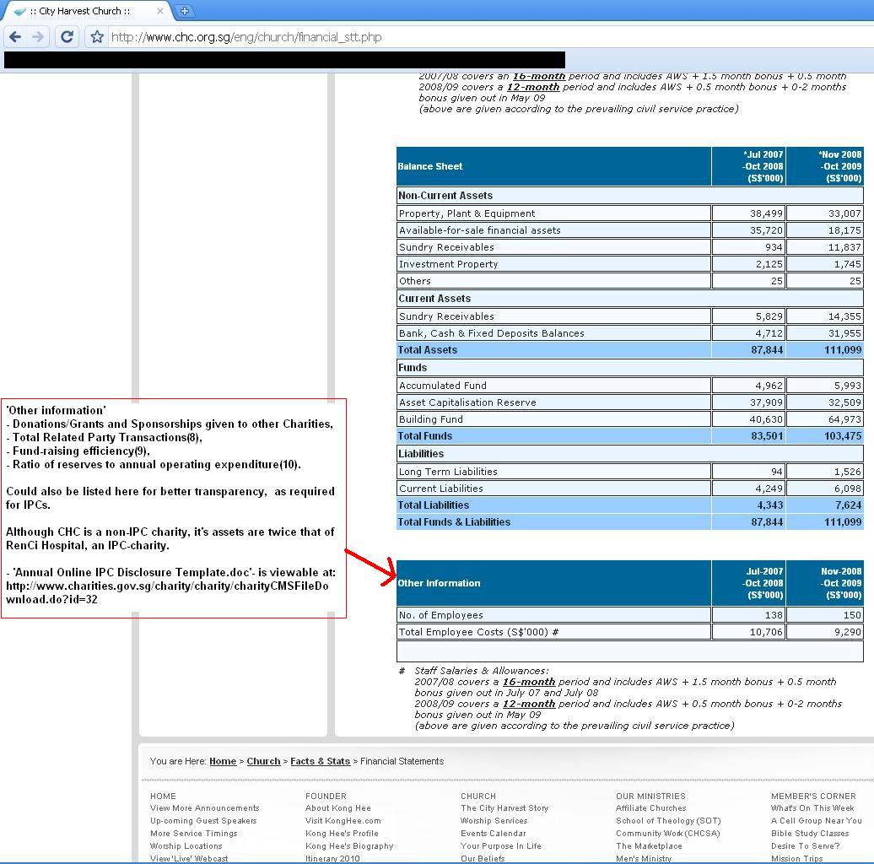Viewport: 874px width, 864px height.
Task: Open Kong Hee's Profile link
Action: pyautogui.click(x=342, y=834)
